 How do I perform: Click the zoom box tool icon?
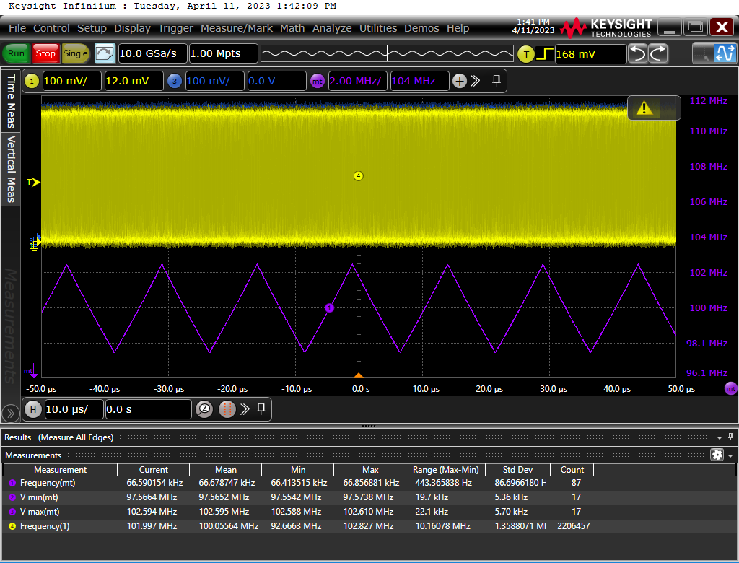point(702,53)
